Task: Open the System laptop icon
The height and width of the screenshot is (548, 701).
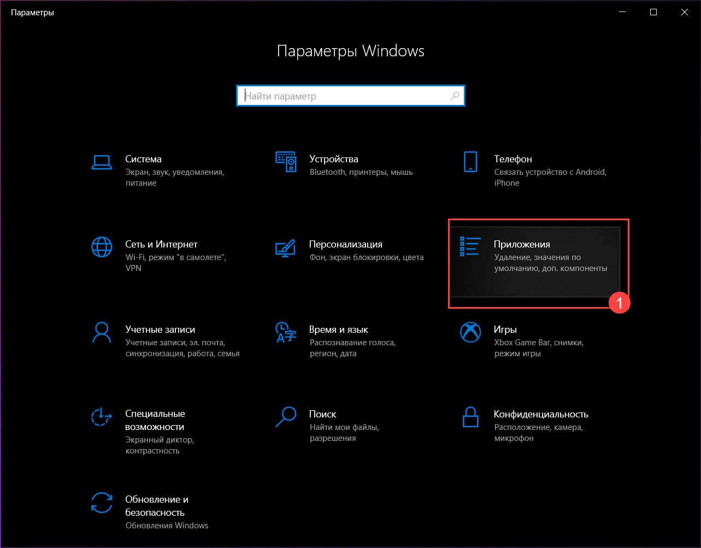Action: 102,162
